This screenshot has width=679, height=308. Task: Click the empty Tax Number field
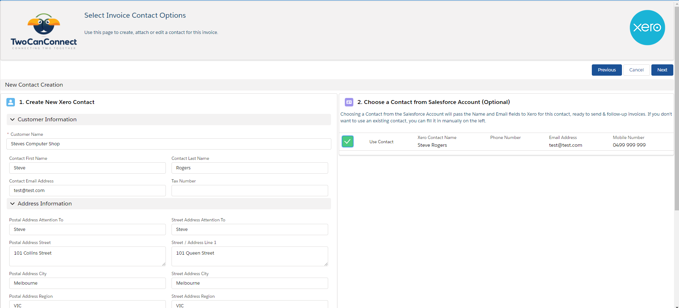(250, 191)
